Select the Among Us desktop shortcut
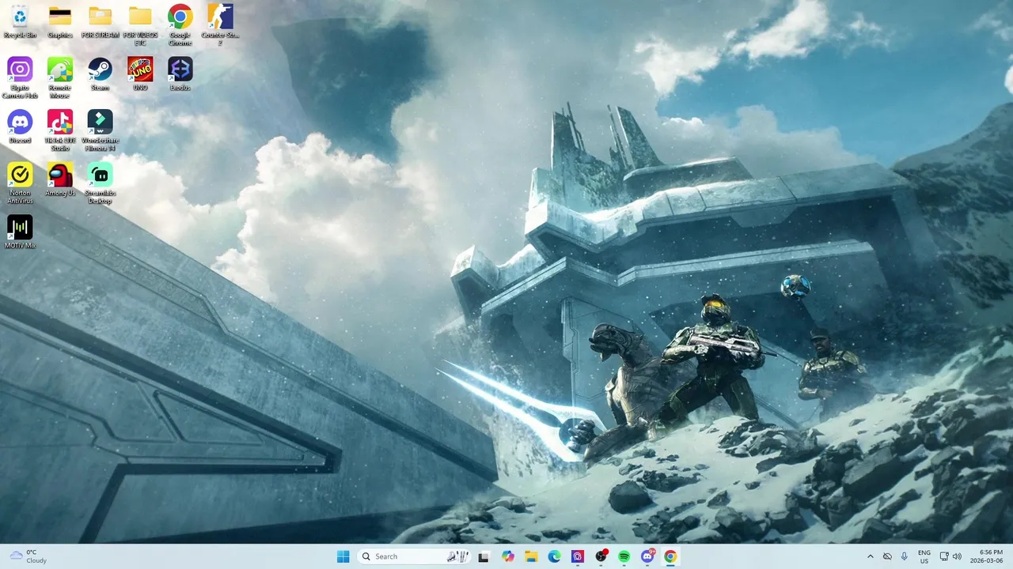 60,179
